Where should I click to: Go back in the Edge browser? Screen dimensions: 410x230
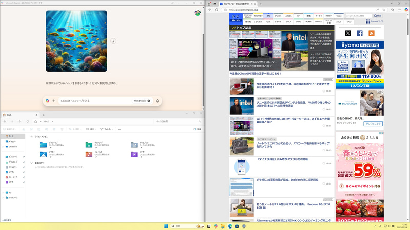click(x=210, y=10)
